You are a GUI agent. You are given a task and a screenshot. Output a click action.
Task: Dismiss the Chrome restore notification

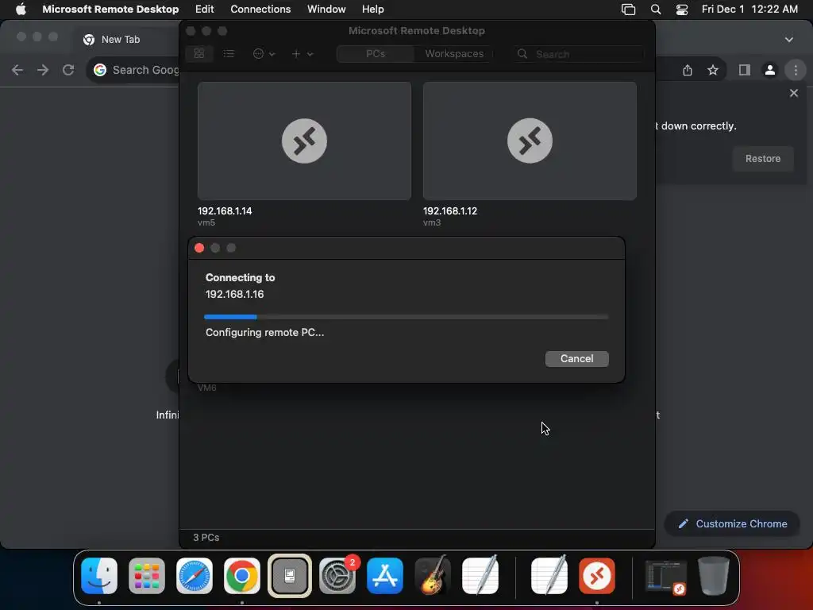tap(793, 93)
